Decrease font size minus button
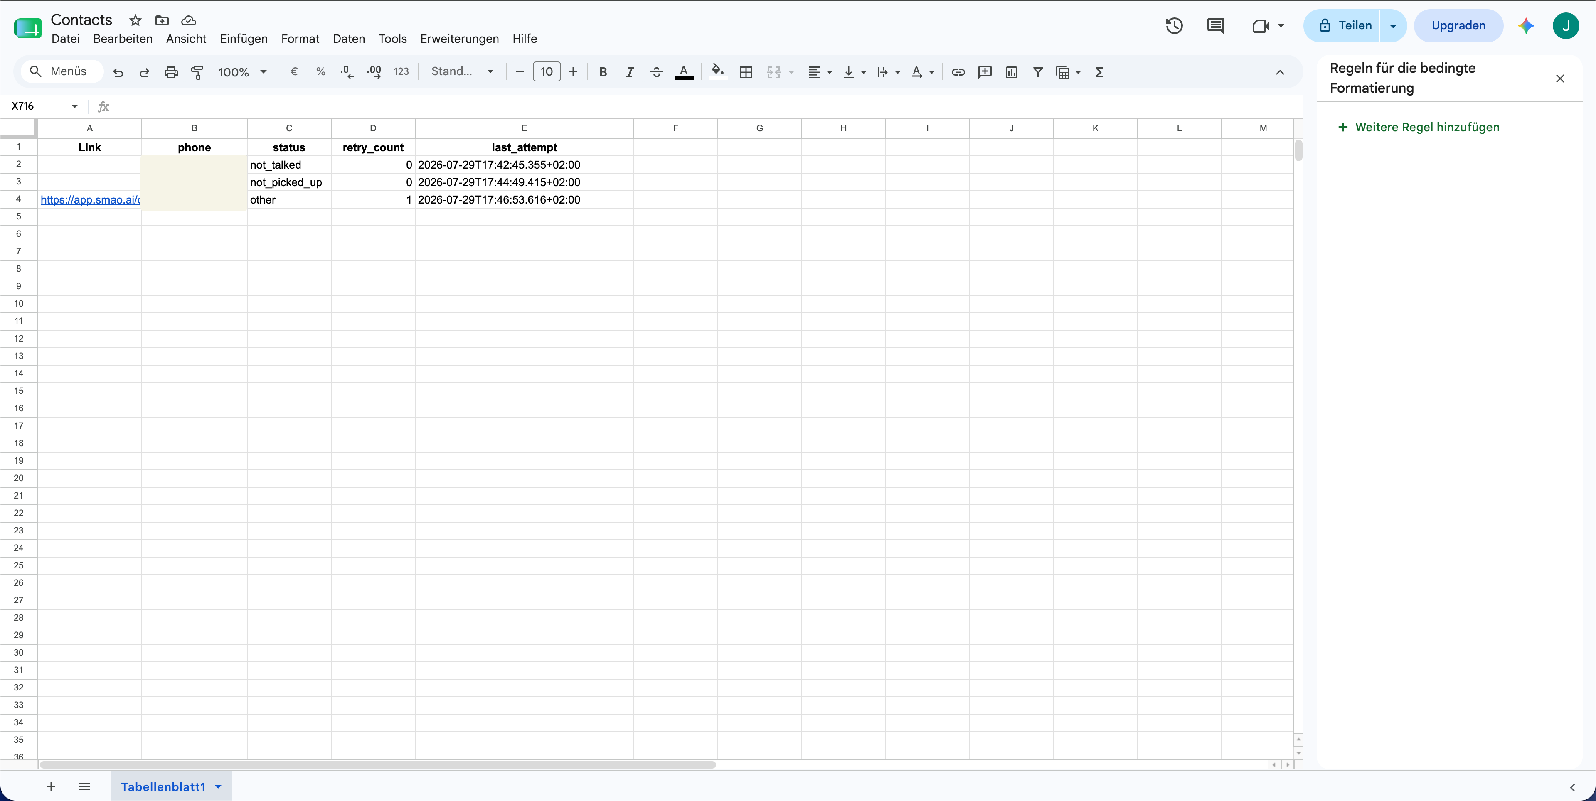This screenshot has height=801, width=1596. pyautogui.click(x=520, y=72)
